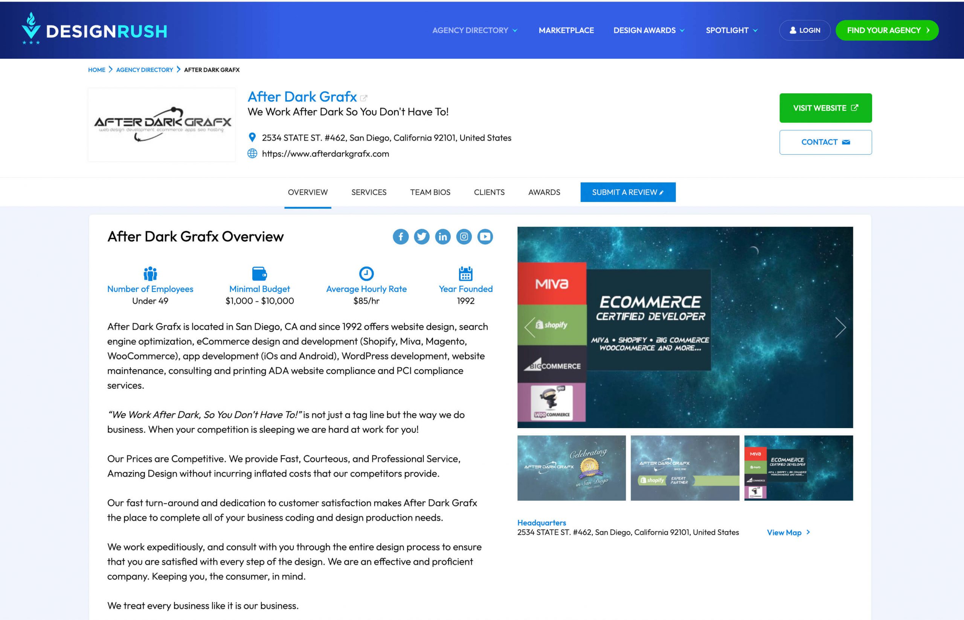The image size is (964, 620).
Task: Switch to the Clients tab
Action: 489,193
